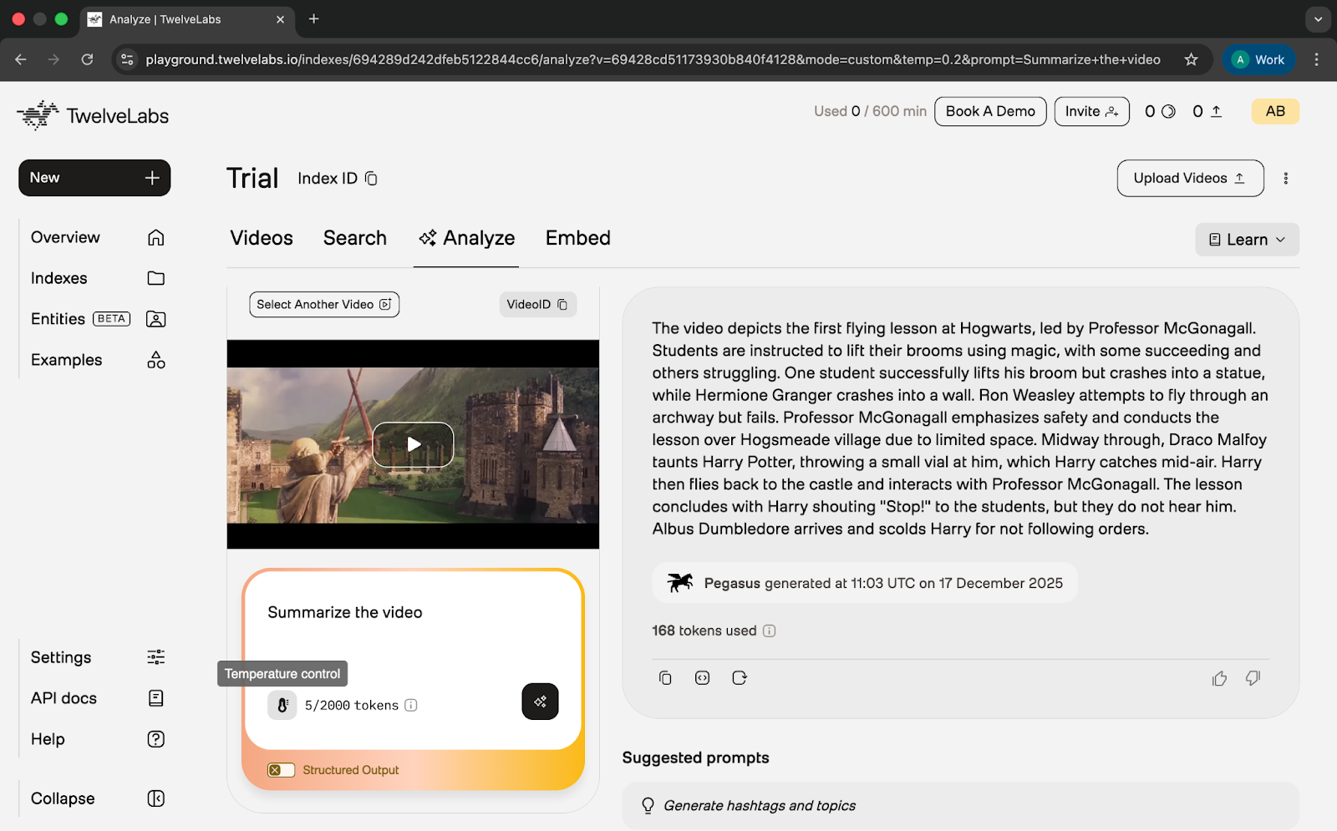Screen dimensions: 1337x831
Task: Copy the Index ID
Action: [x=371, y=179]
